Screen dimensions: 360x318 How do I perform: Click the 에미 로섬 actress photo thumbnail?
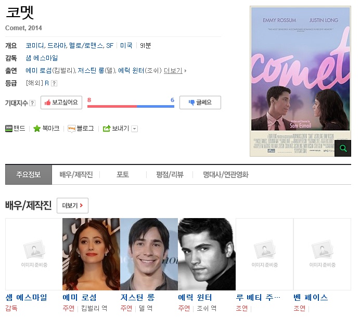tap(91, 254)
